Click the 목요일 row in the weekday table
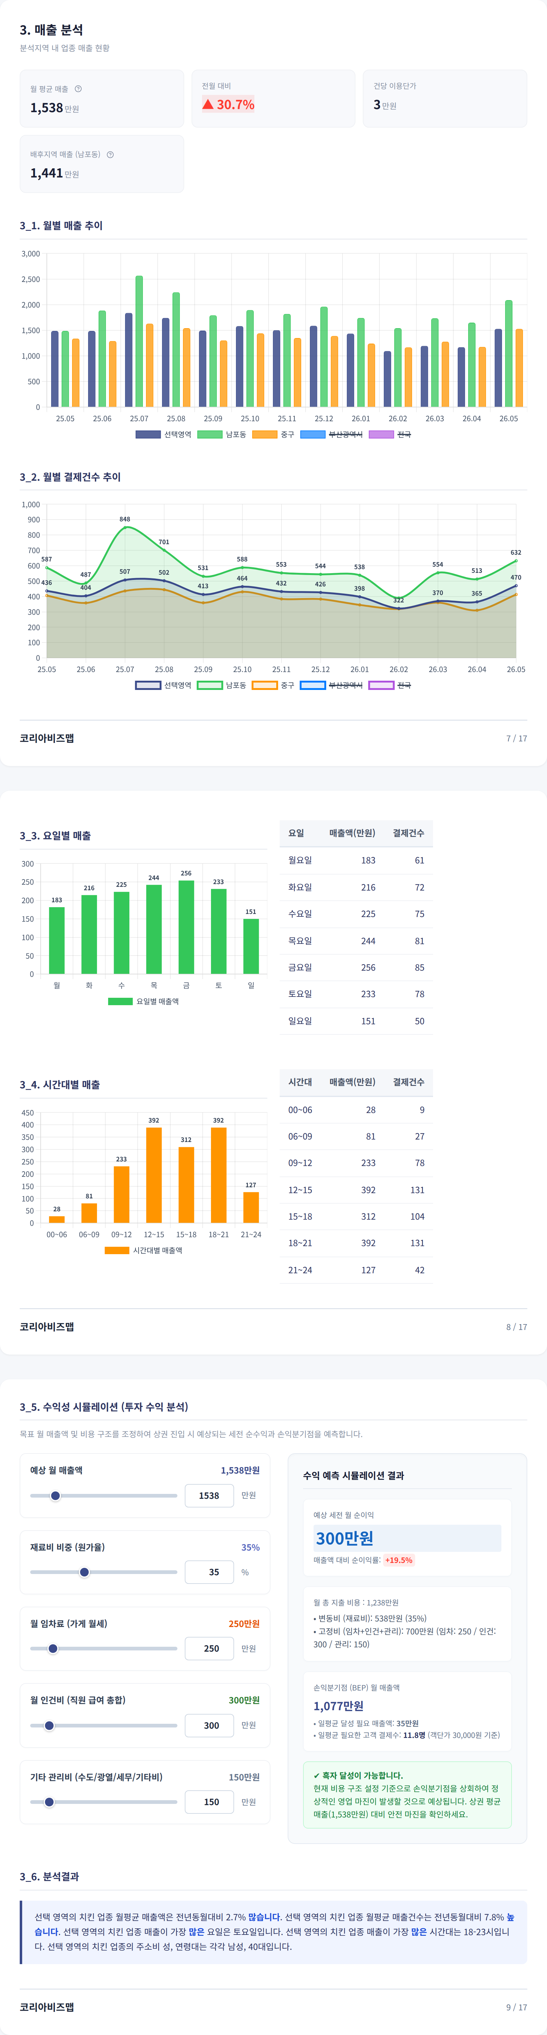This screenshot has height=2035, width=547. point(356,941)
